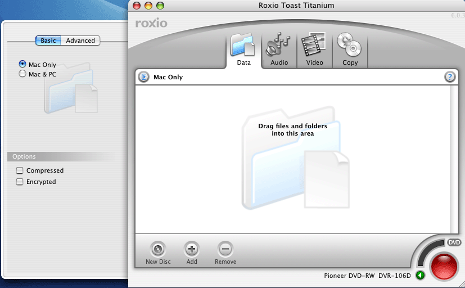The width and height of the screenshot is (465, 288).
Task: Click the Remove minus button
Action: pyautogui.click(x=225, y=249)
